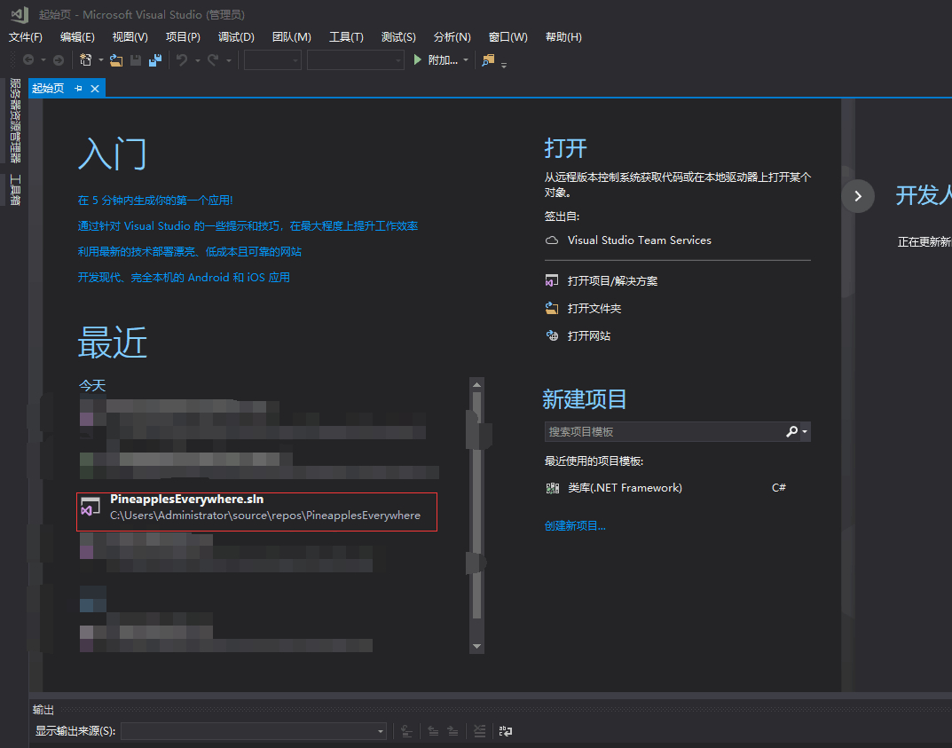Screen dimensions: 952x748
Task: Click the Previous Message icon in Output toolbar
Action: 434,731
